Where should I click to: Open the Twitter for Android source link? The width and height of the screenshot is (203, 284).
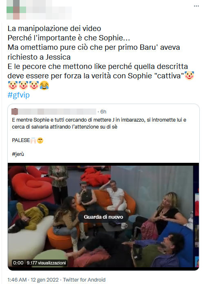point(84,280)
